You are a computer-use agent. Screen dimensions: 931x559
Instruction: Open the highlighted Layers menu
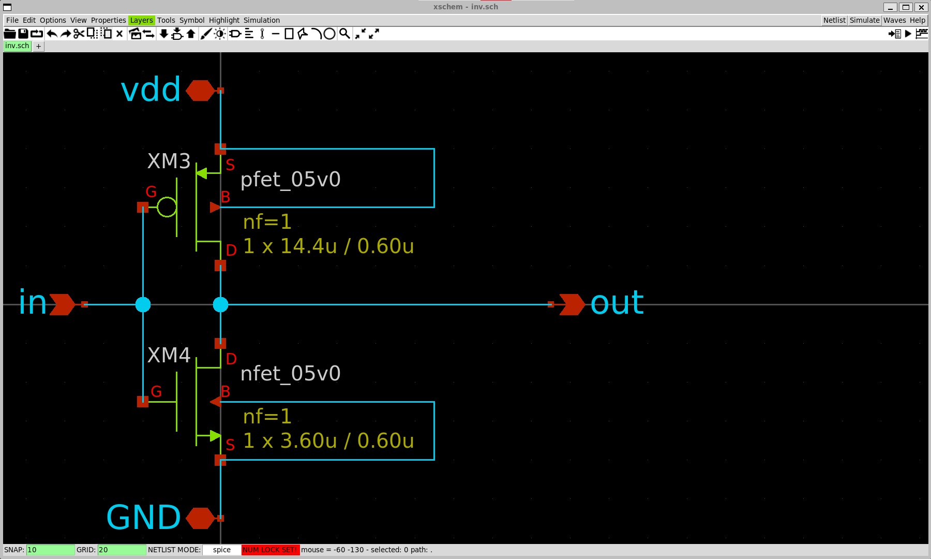[x=142, y=20]
